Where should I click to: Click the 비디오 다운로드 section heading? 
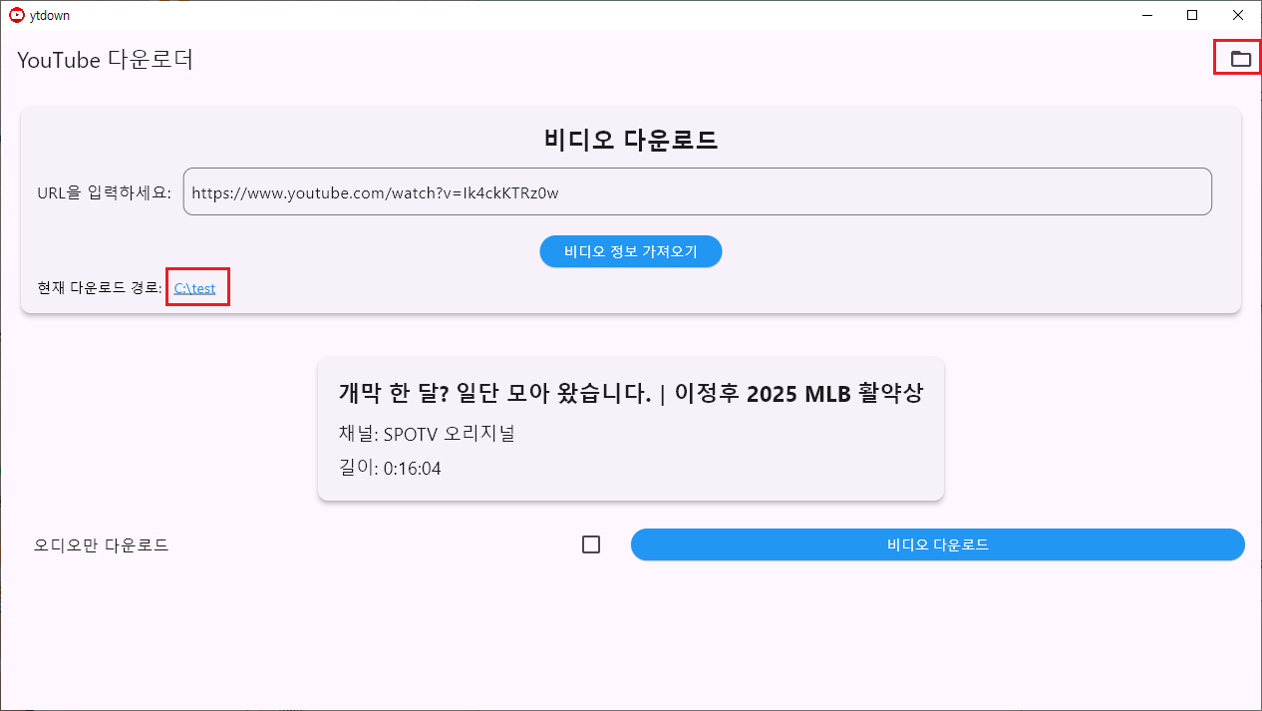(x=631, y=140)
